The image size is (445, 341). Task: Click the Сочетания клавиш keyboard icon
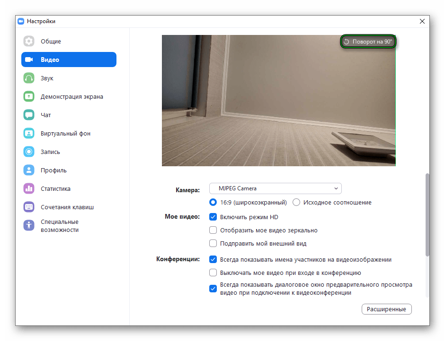29,207
